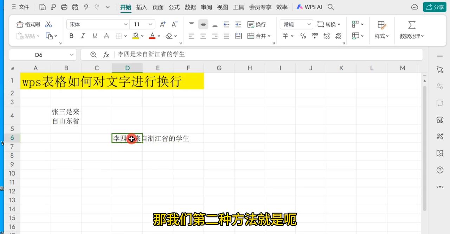Open more options in the right sidebar
The height and width of the screenshot is (234, 450).
click(x=440, y=187)
